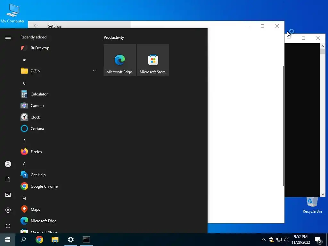Image resolution: width=328 pixels, height=246 pixels.
Task: Maximize the Settings window
Action: pyautogui.click(x=262, y=26)
